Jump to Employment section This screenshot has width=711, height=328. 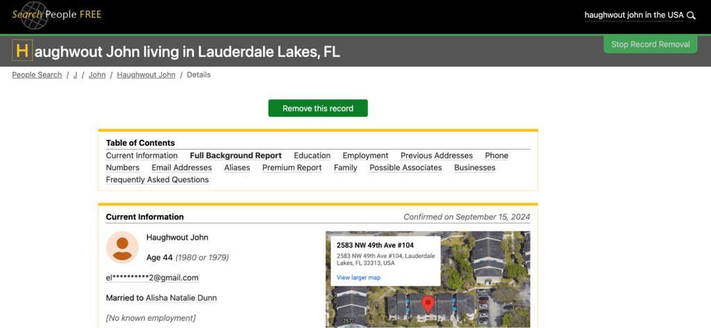pos(365,155)
